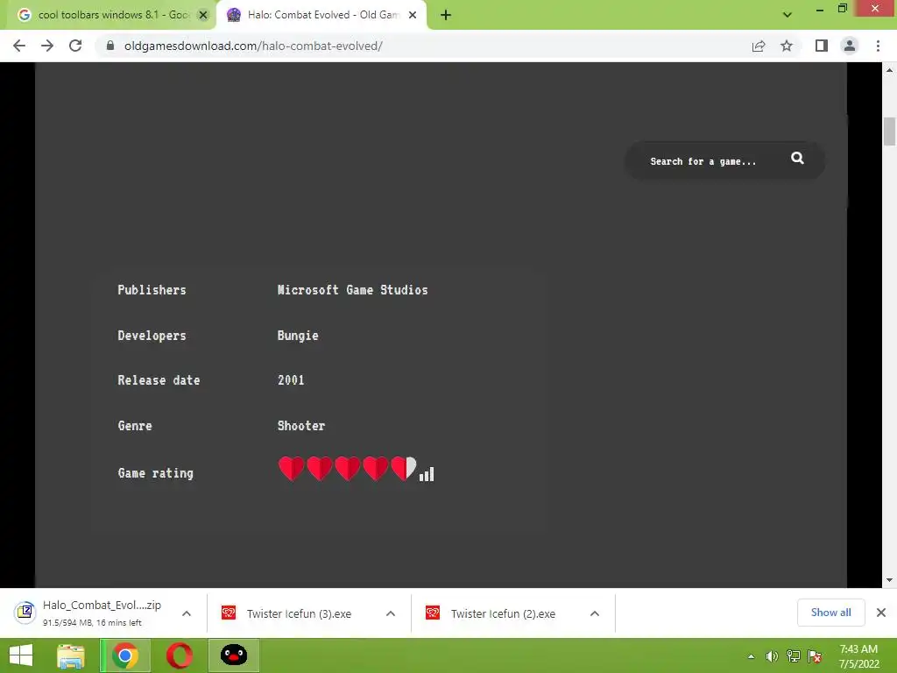Click the Shooter genre value
The image size is (897, 673).
301,426
